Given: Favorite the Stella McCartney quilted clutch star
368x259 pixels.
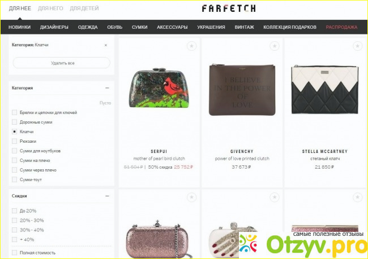Looking at the screenshot, I should (357, 46).
